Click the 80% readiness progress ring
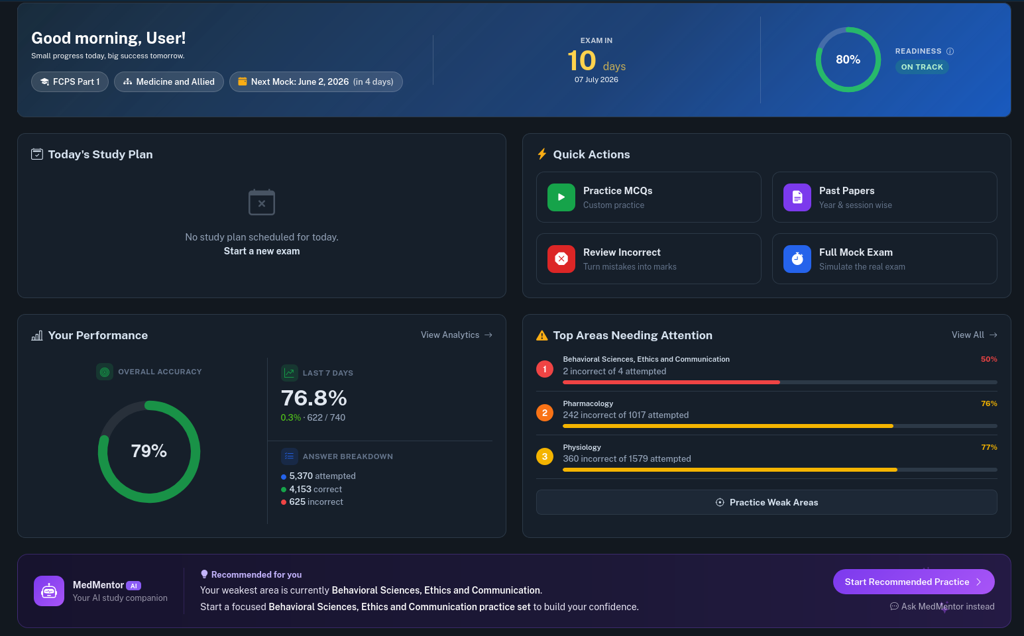Viewport: 1024px width, 636px height. 848,60
